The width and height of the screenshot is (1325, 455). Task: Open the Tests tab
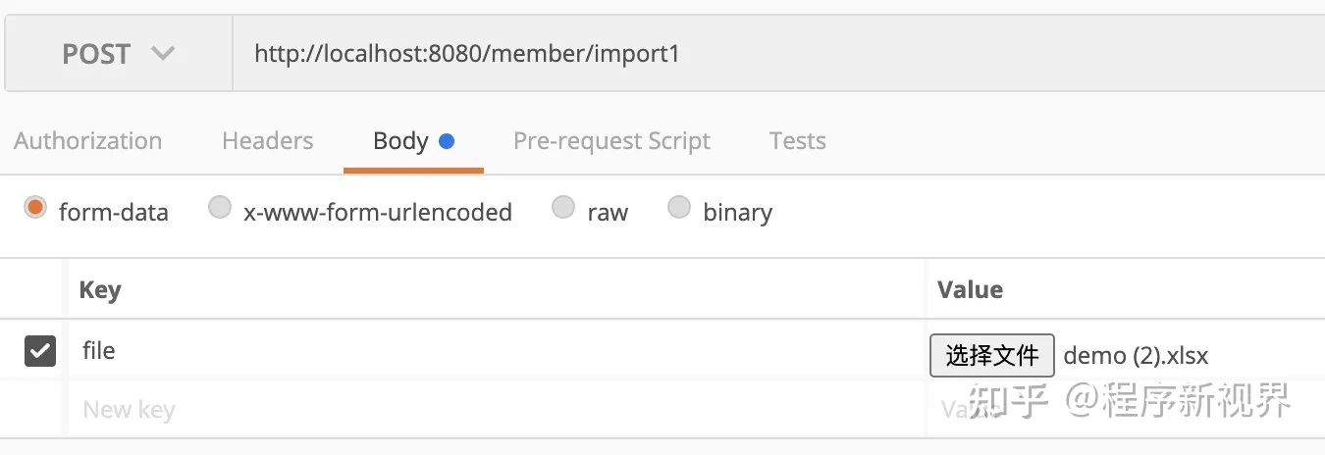pyautogui.click(x=797, y=141)
